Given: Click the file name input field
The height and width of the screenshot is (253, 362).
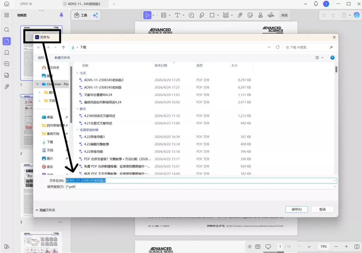Looking at the screenshot, I should click(x=201, y=180).
